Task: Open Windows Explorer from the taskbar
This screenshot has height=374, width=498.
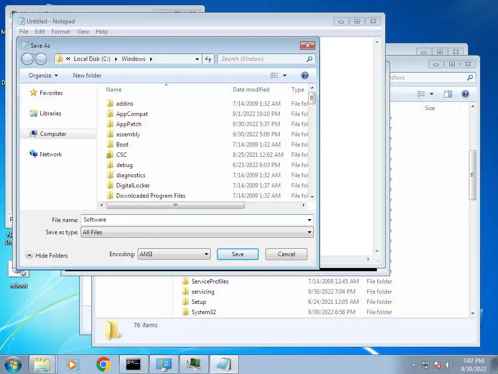Action: [42, 364]
